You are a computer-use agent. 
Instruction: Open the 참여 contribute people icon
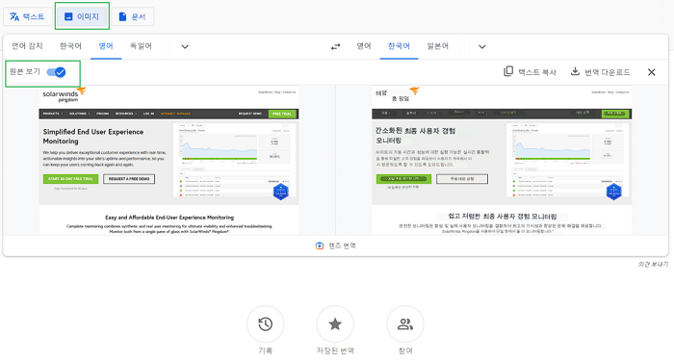pyautogui.click(x=405, y=324)
